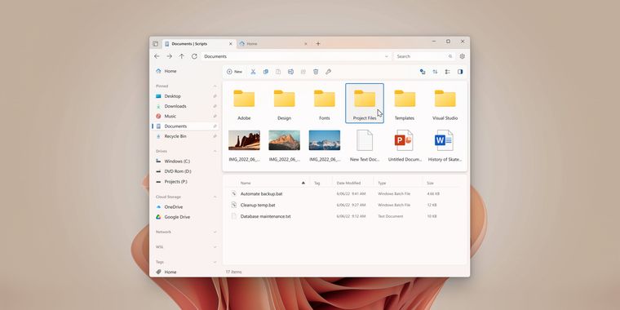Switch to the Documents | Scripts tab
The height and width of the screenshot is (310, 620).
[199, 43]
